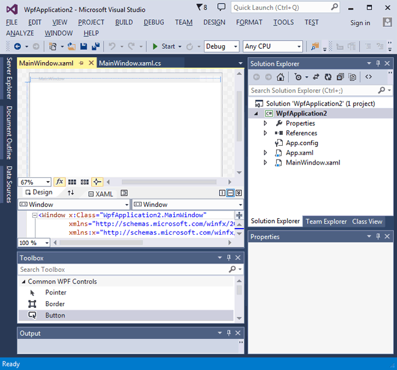
Task: Toggle auto-hide pin on Solution Explorer
Action: [x=378, y=63]
